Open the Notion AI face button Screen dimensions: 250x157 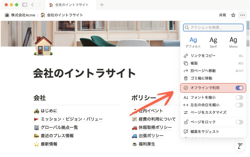pyautogui.click(x=240, y=146)
